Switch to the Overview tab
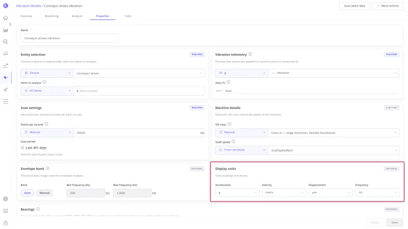 pos(26,16)
